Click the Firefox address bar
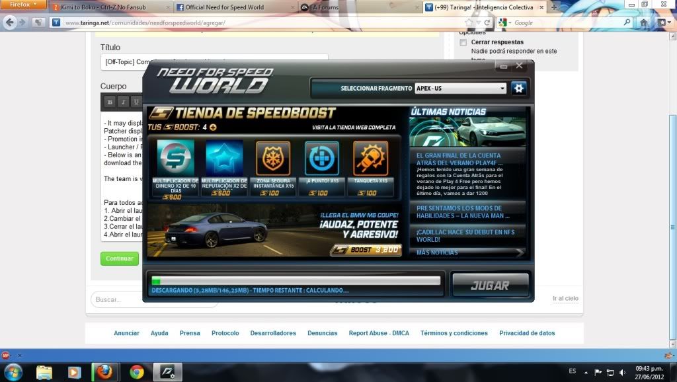 [x=259, y=22]
